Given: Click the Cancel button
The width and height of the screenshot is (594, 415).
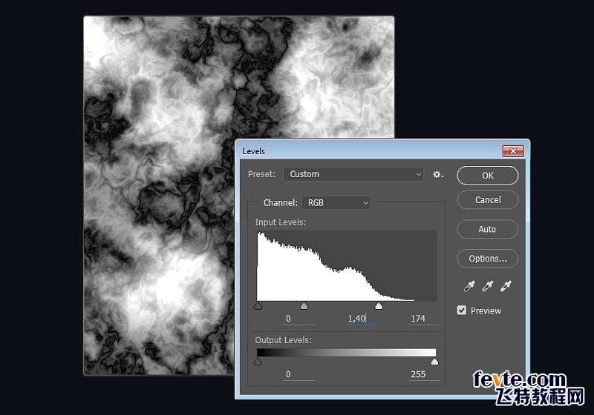Looking at the screenshot, I should (488, 200).
